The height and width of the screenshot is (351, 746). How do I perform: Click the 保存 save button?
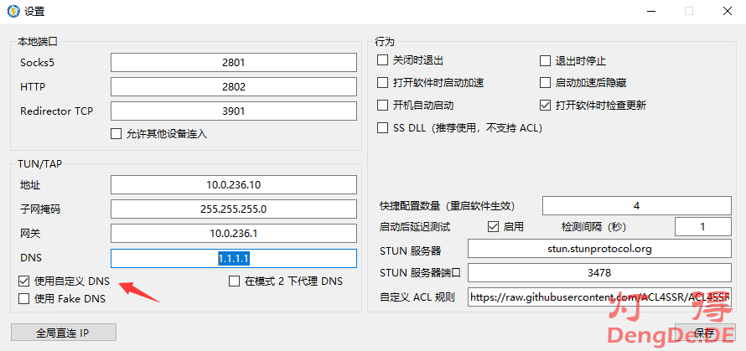click(x=704, y=333)
